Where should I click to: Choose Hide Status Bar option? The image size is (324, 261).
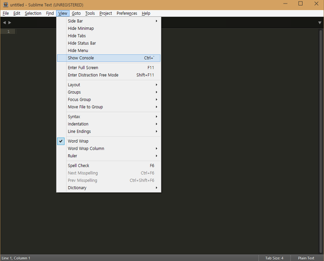tap(109, 43)
